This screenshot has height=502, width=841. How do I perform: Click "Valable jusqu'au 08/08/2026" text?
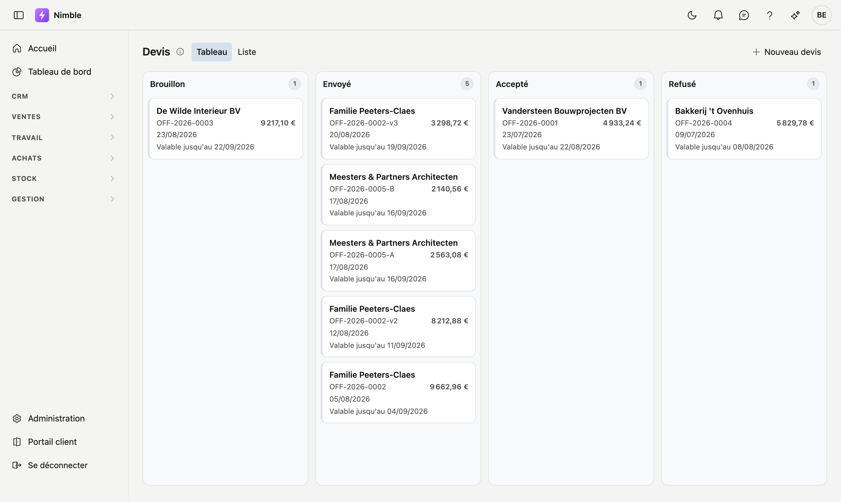click(724, 147)
